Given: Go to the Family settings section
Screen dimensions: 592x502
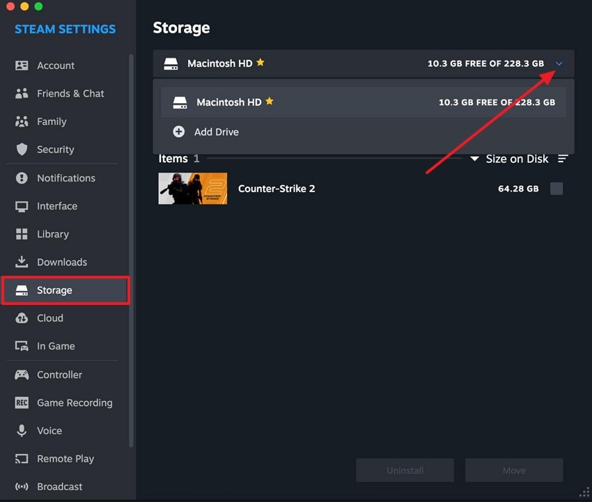Looking at the screenshot, I should click(65, 121).
